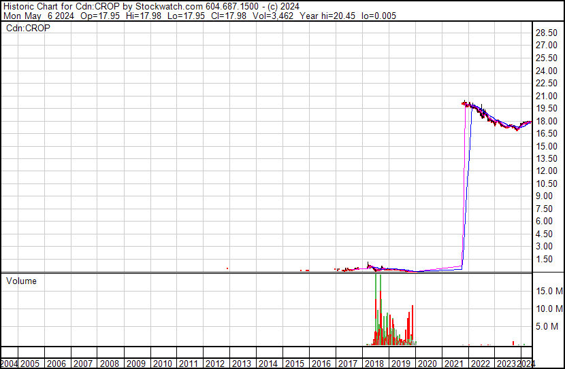Click the 19.50 price axis label
This screenshot has height=369, width=565.
[547, 108]
